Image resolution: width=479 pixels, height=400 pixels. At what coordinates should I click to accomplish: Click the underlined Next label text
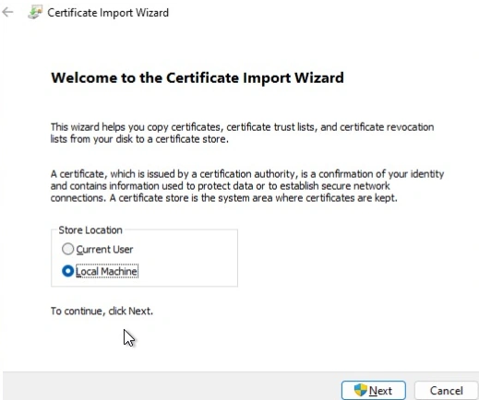click(x=380, y=391)
